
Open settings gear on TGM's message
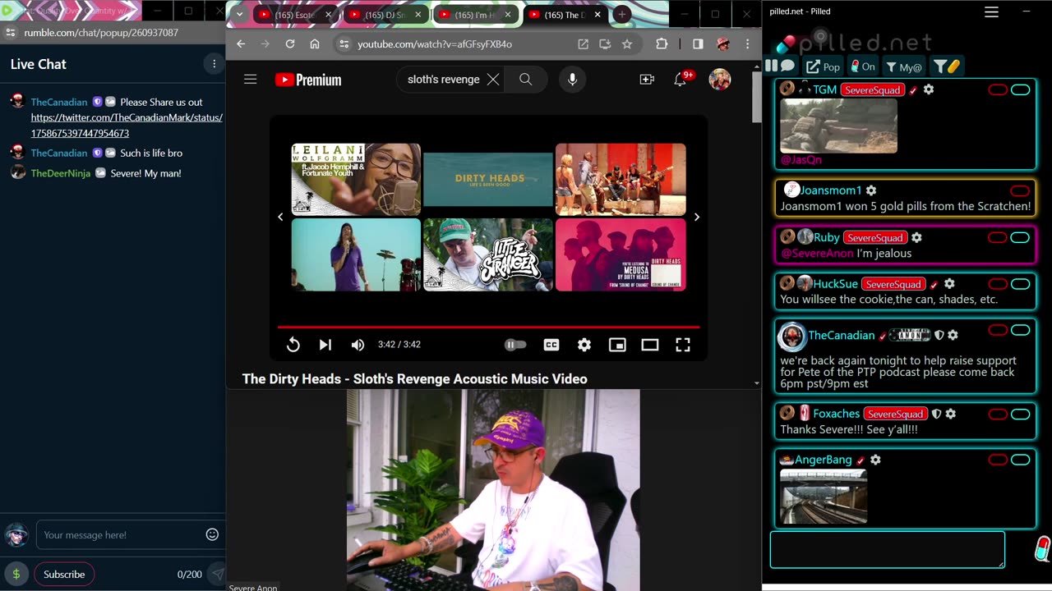click(x=929, y=89)
